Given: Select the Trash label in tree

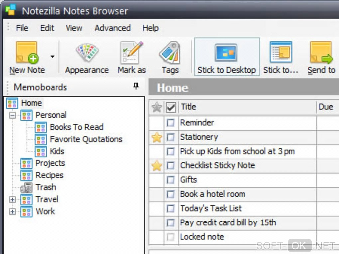Looking at the screenshot, I should [46, 187].
